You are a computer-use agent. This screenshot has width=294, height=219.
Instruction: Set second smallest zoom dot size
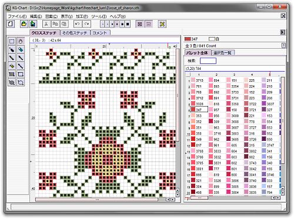tap(107, 24)
